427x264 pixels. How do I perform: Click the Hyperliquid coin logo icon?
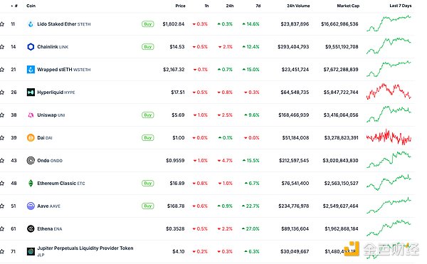31,93
